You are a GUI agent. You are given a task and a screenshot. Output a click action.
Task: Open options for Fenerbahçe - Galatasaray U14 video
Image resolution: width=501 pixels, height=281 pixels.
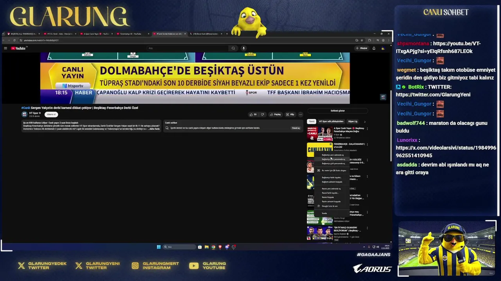point(367,144)
